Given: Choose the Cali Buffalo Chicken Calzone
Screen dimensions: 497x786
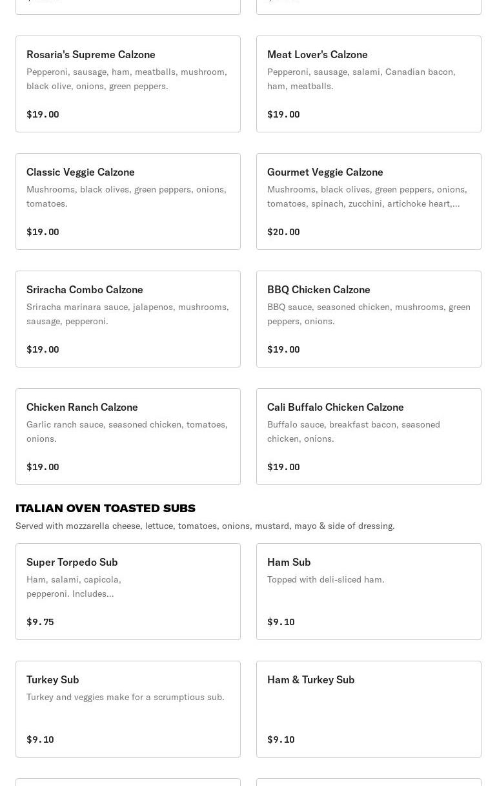Looking at the screenshot, I should click(x=369, y=437).
